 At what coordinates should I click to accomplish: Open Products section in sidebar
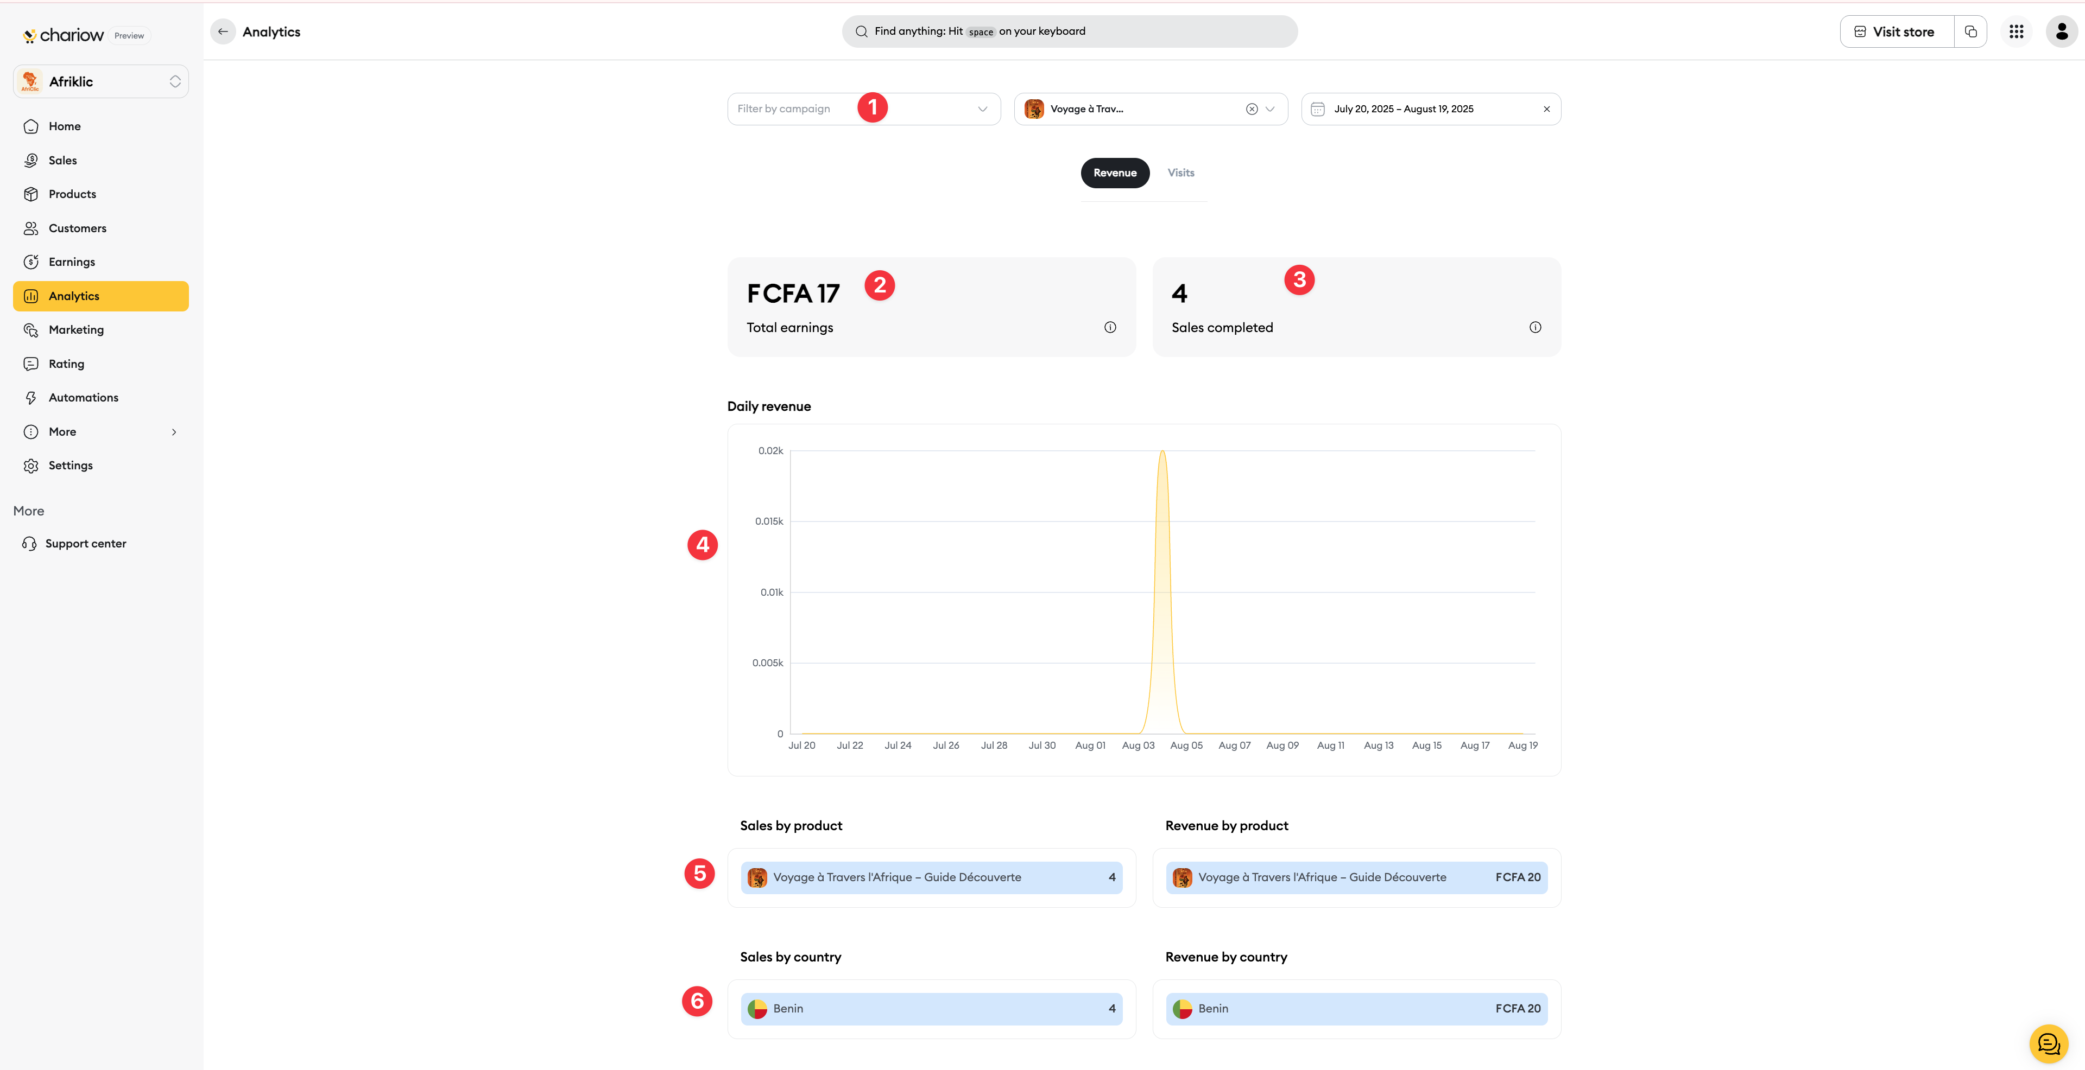[100, 194]
